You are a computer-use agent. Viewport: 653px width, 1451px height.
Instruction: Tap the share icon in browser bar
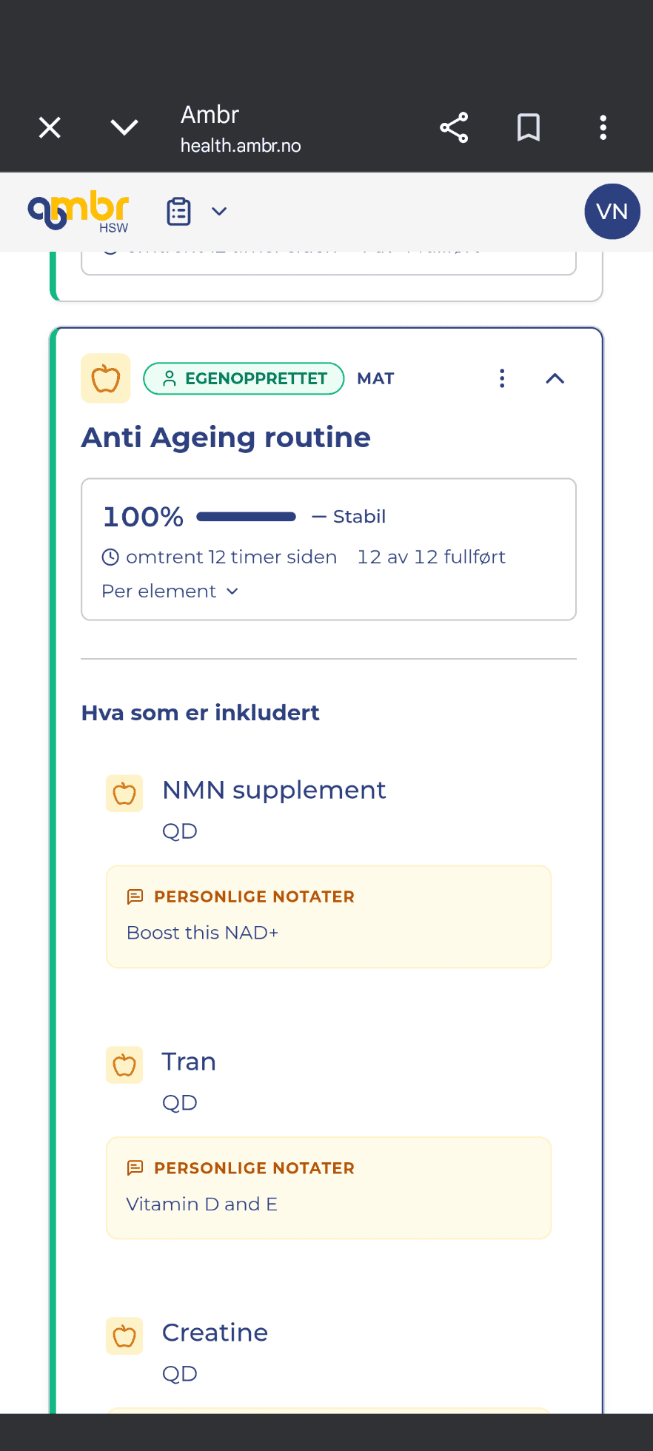pyautogui.click(x=454, y=127)
